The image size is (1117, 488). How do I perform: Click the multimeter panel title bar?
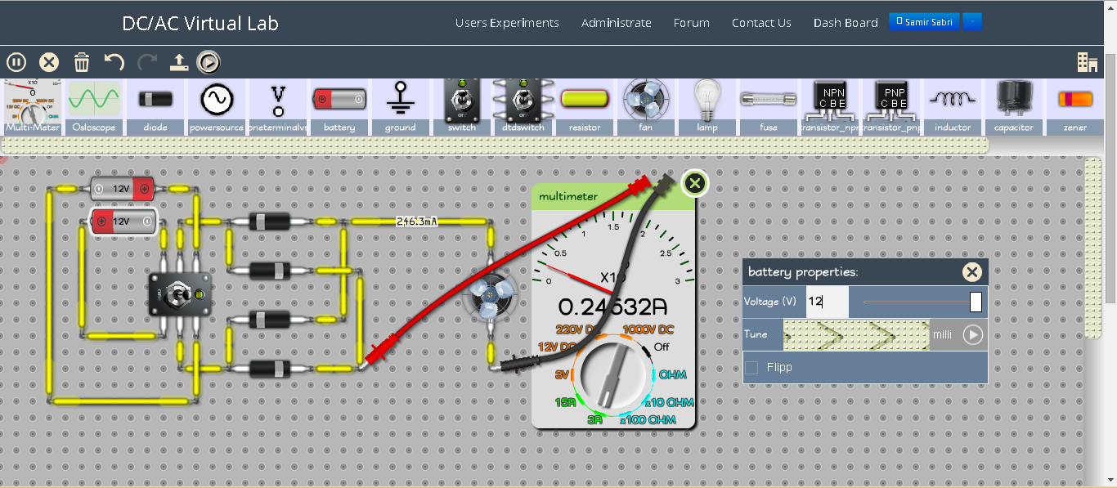[x=612, y=196]
